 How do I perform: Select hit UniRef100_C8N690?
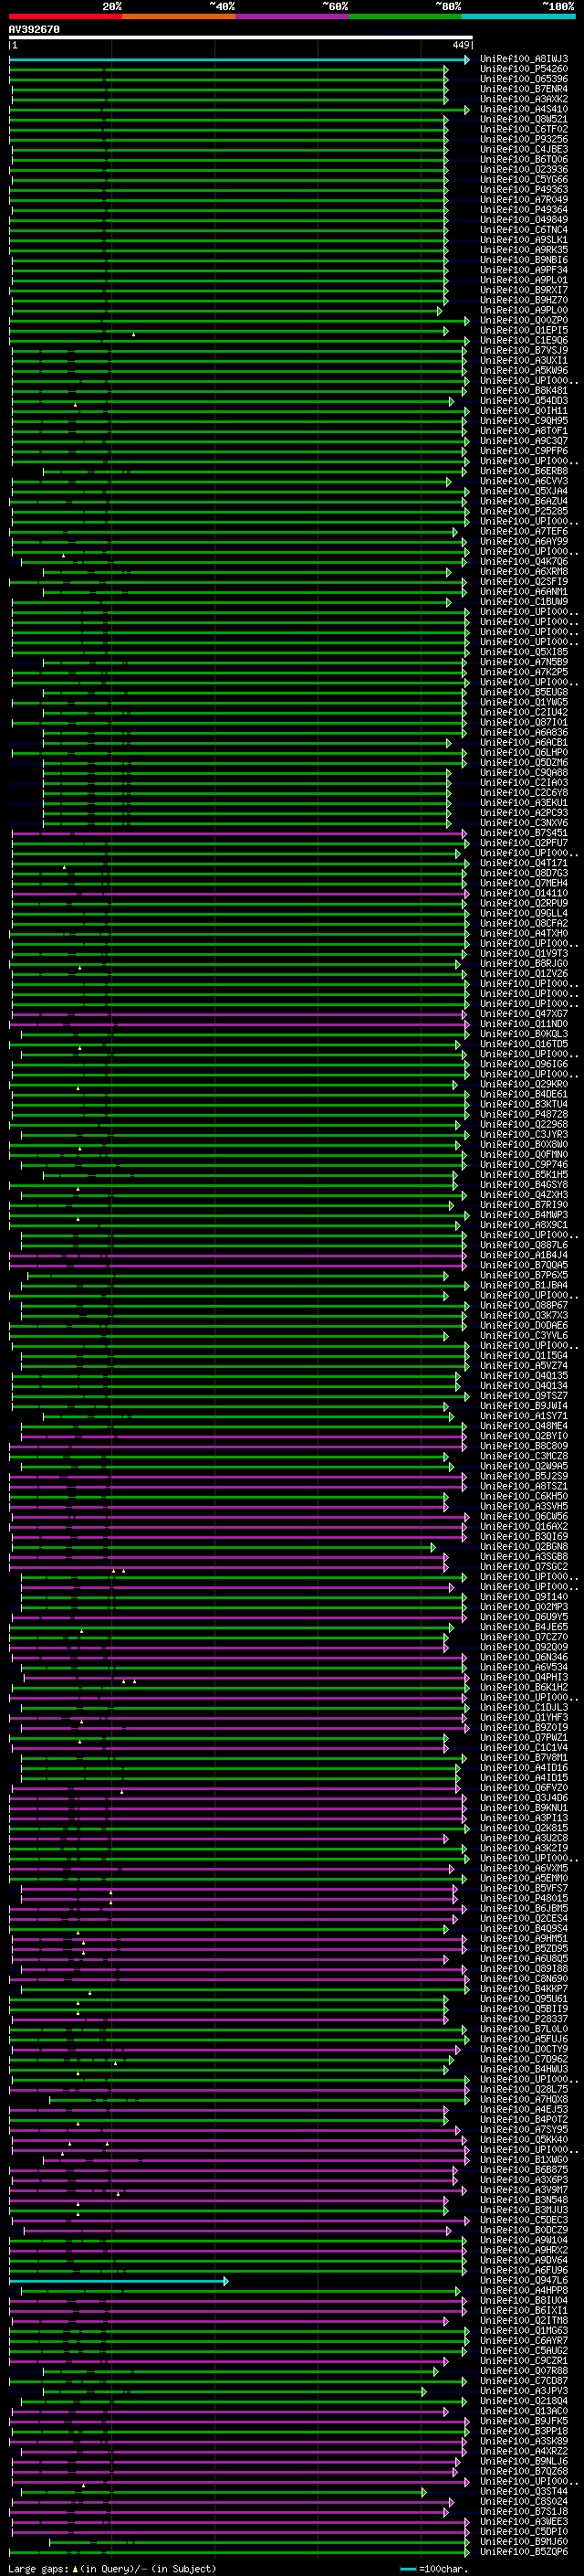click(523, 1978)
